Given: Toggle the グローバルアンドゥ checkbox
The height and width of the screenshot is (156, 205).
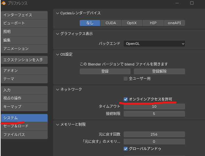Looking at the screenshot, I should coord(126,149).
